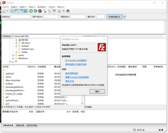Open 查看(V) menu
The image size is (168, 133).
pos(23,7)
